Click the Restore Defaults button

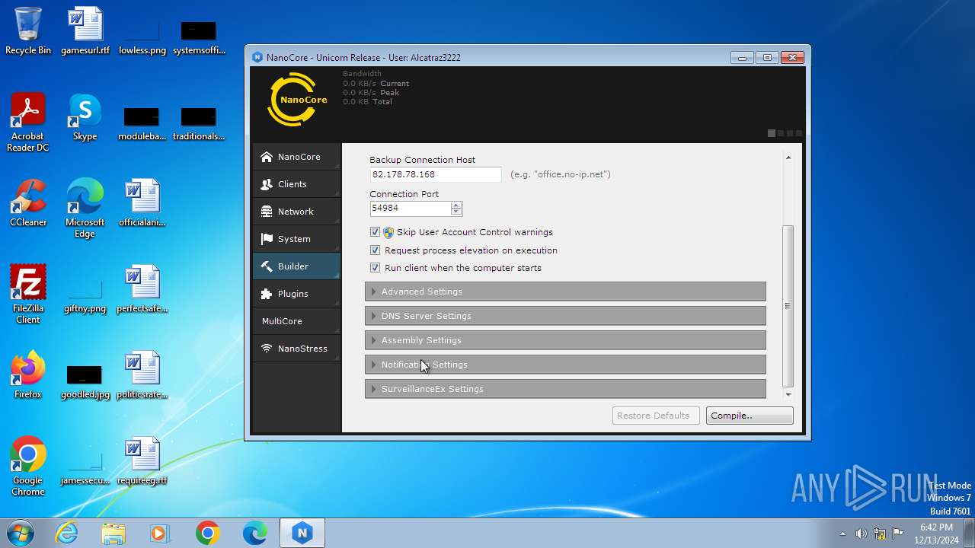click(x=656, y=416)
